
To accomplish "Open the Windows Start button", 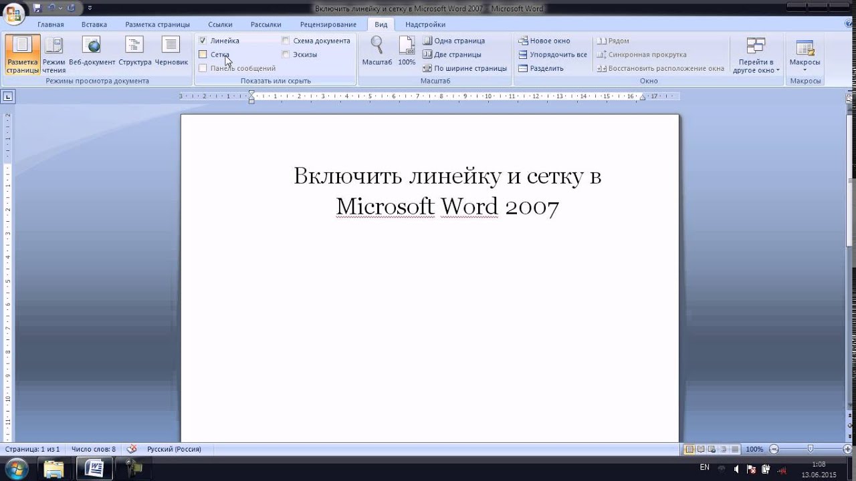I will 15,468.
